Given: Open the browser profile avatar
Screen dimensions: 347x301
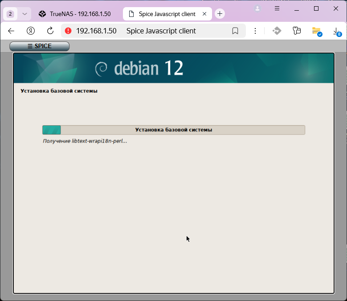Looking at the screenshot, I should point(257,8).
